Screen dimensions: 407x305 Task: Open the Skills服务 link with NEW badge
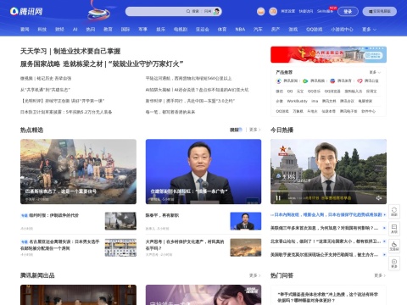click(x=326, y=11)
